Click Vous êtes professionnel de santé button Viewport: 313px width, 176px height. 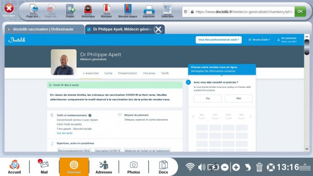[219, 40]
